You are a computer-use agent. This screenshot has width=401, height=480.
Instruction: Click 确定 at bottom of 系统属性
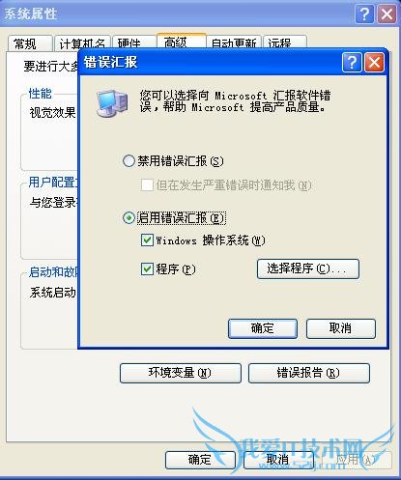[x=200, y=460]
